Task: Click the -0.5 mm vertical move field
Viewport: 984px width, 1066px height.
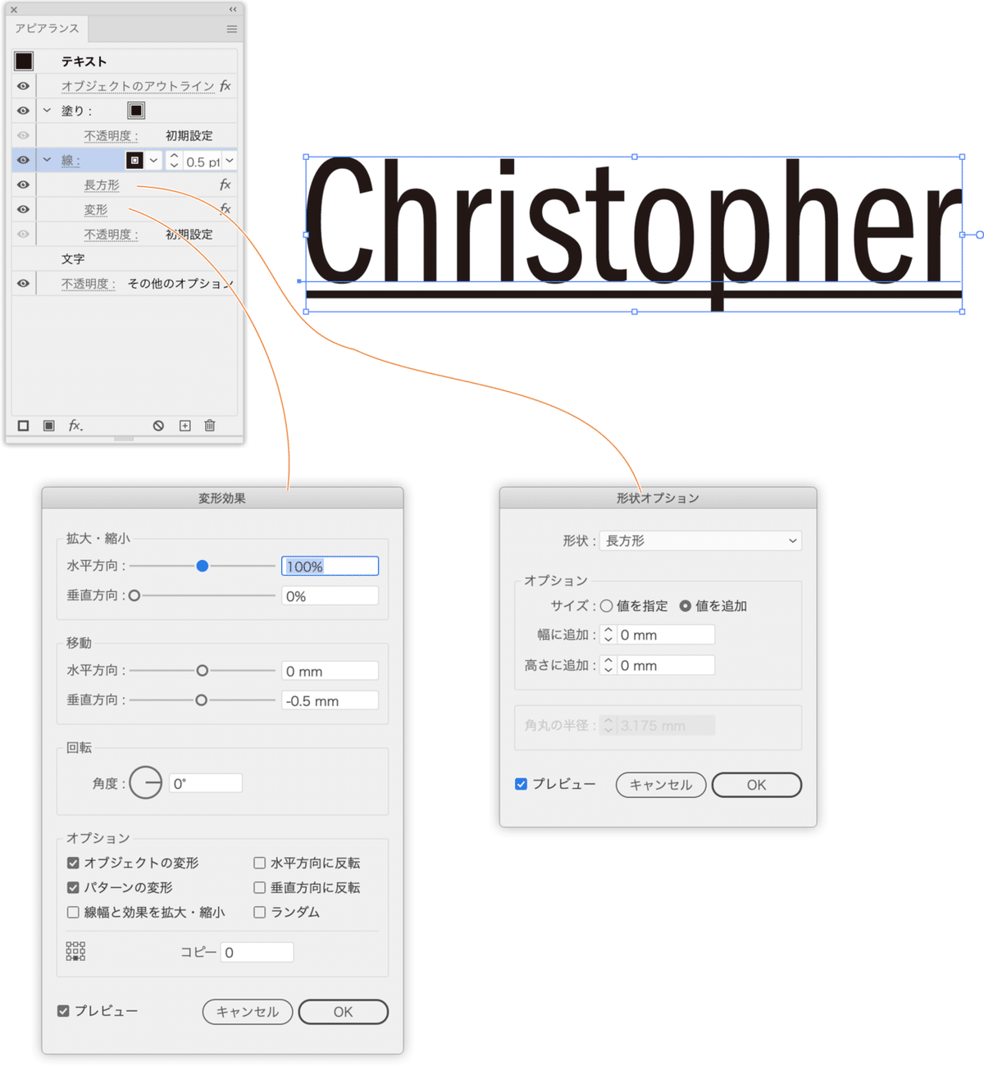Action: tap(330, 700)
